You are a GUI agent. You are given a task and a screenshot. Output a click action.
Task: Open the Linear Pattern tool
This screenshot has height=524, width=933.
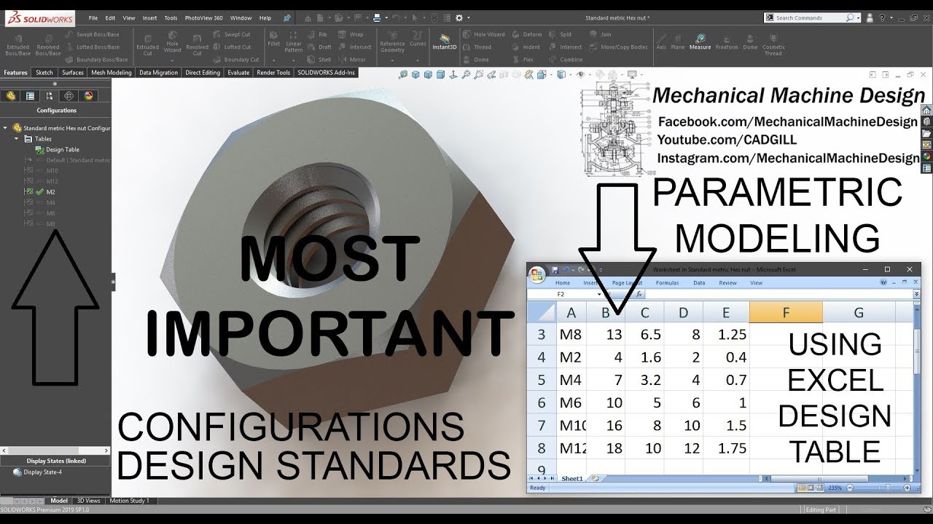[x=293, y=41]
